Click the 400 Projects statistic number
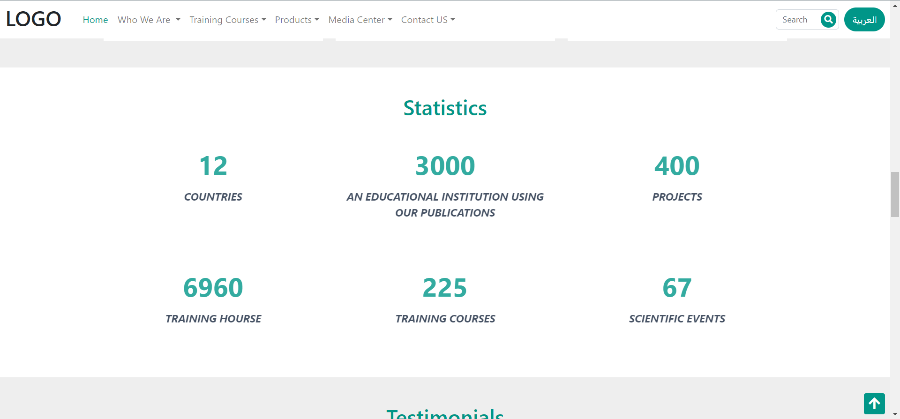The height and width of the screenshot is (419, 900). pos(677,166)
